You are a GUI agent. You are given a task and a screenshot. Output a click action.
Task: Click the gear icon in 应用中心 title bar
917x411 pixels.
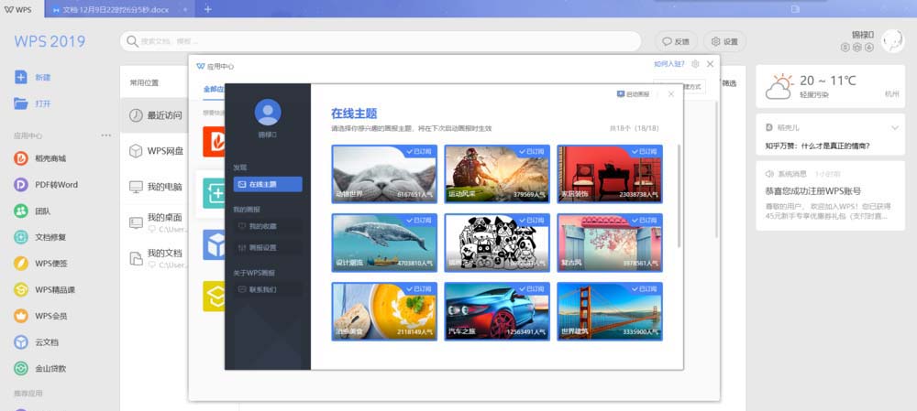[x=695, y=64]
